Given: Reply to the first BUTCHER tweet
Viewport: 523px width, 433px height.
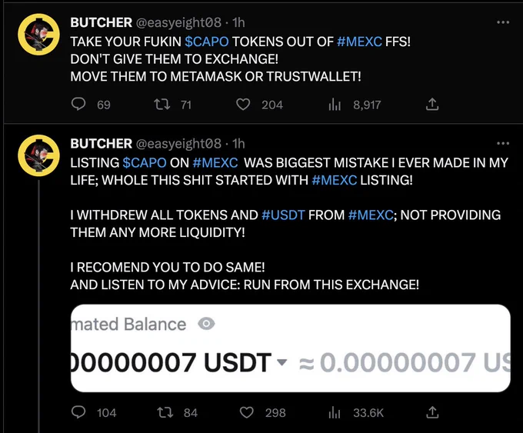Looking at the screenshot, I should click(x=78, y=104).
